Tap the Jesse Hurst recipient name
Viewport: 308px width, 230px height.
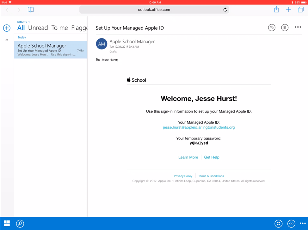point(110,60)
